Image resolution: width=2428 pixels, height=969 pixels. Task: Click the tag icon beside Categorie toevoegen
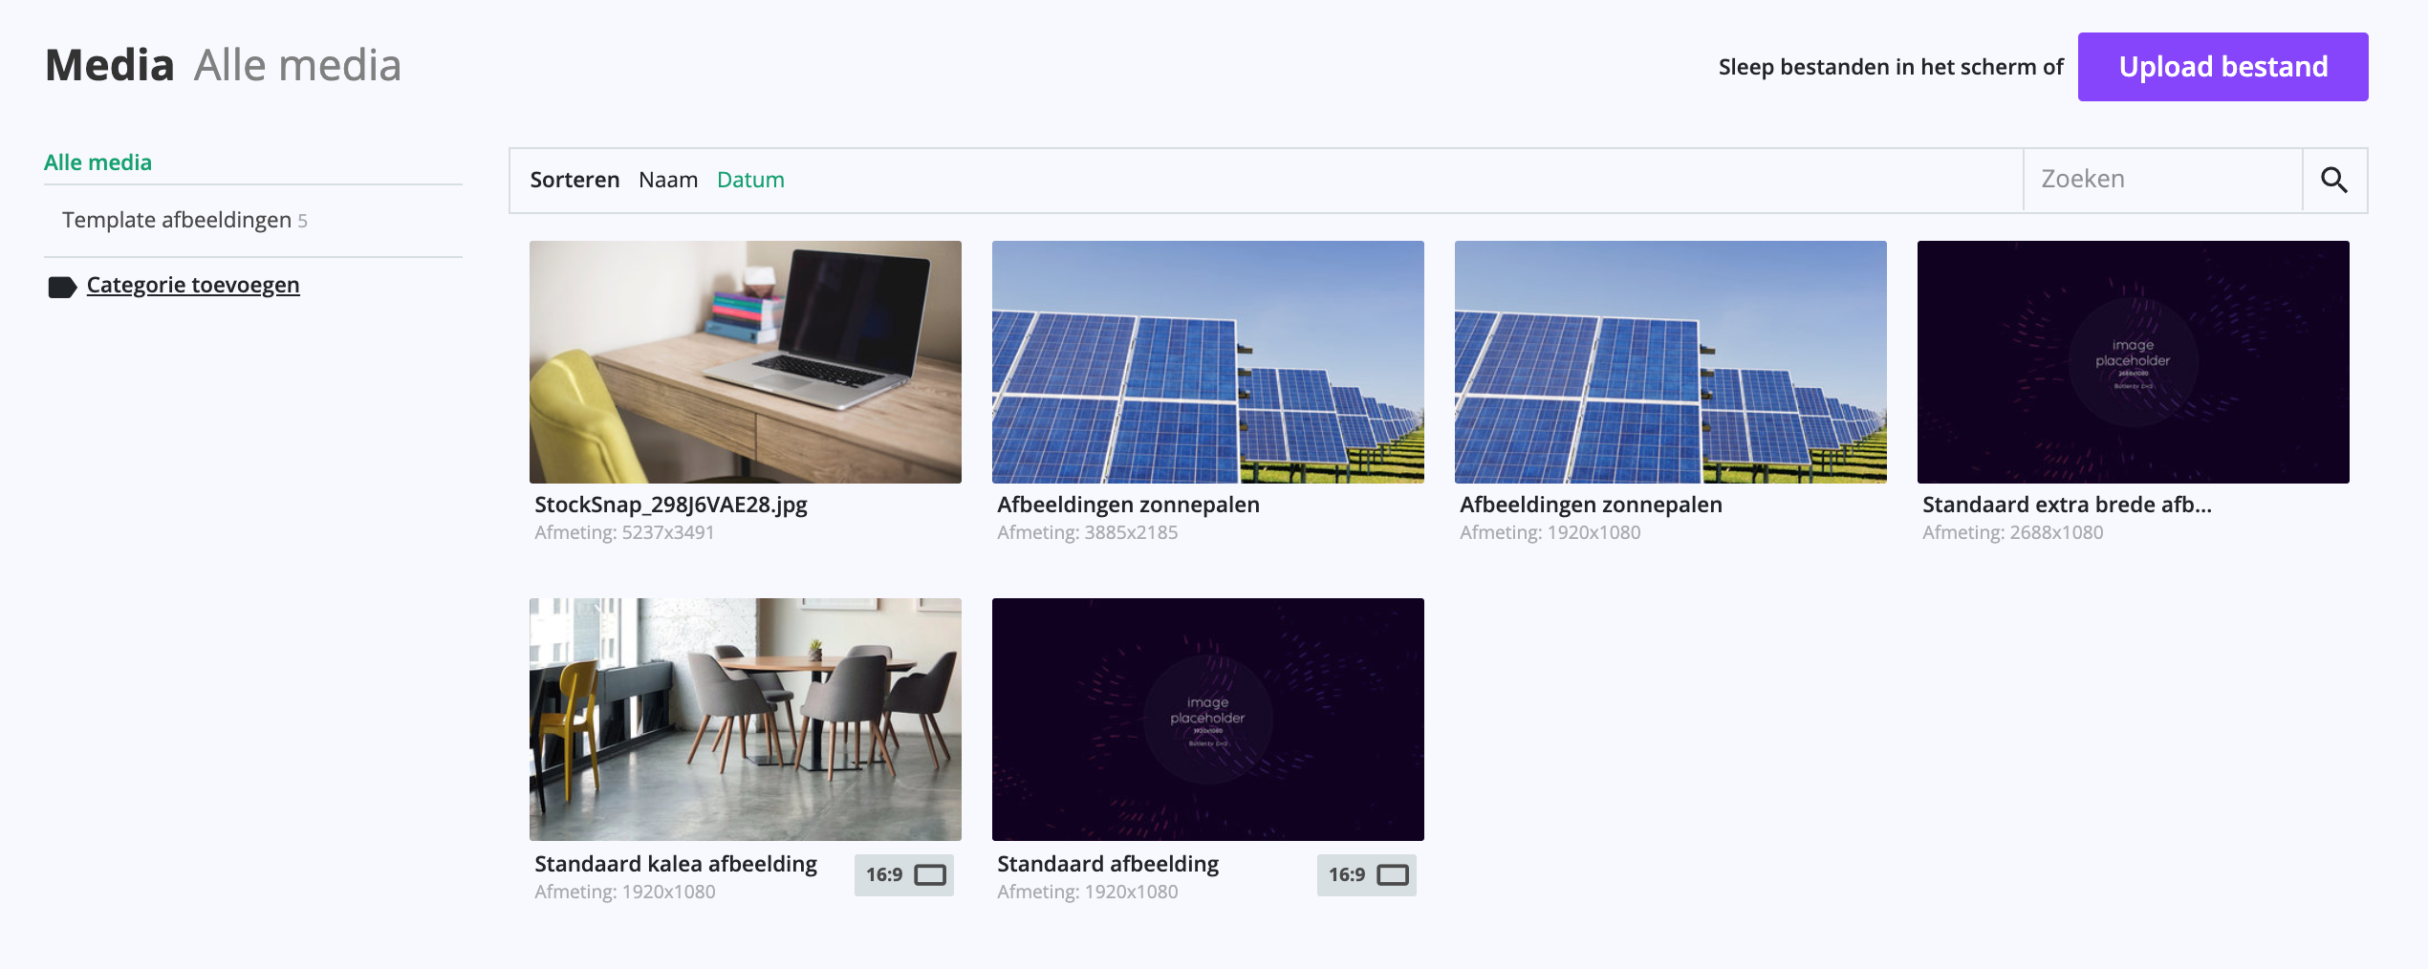point(62,287)
